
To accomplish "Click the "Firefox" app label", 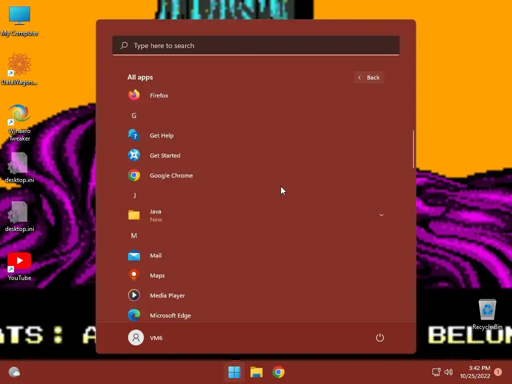I will [x=159, y=95].
